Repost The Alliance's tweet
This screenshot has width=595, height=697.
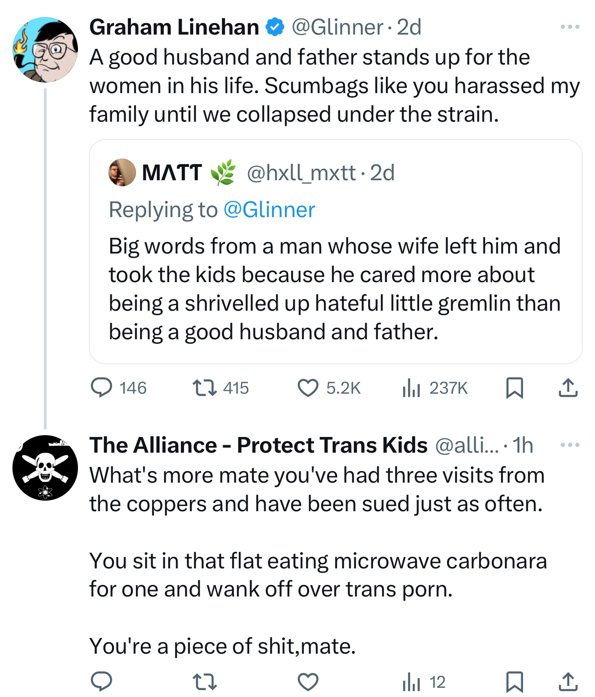tap(204, 681)
